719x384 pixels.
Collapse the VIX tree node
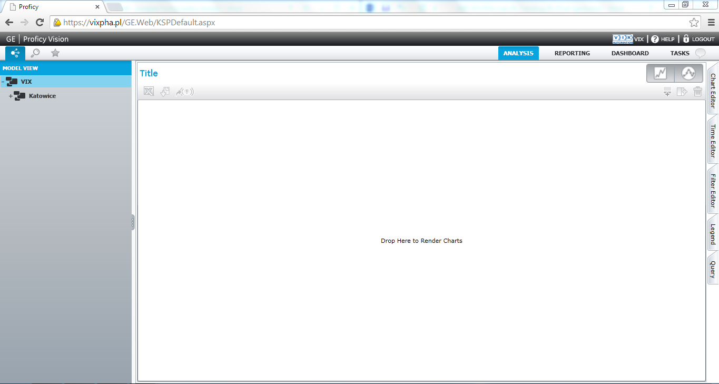[x=3, y=82]
